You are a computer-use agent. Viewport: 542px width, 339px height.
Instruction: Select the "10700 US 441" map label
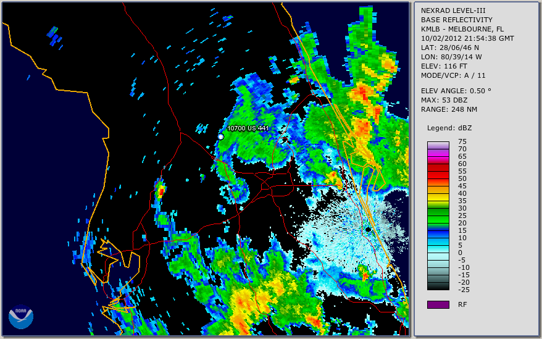pos(248,128)
